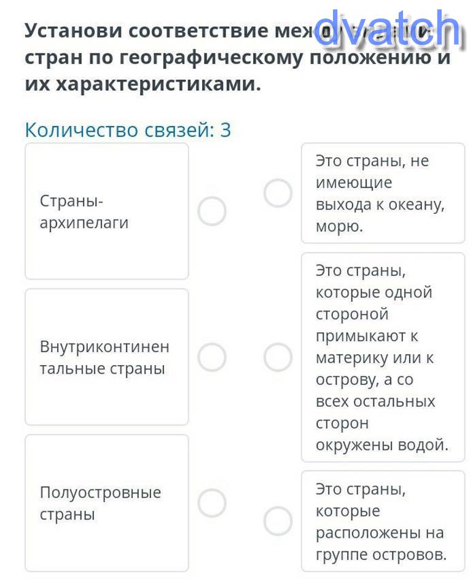Click the Полуостровные страны card
This screenshot has width=473, height=579.
pyautogui.click(x=106, y=503)
